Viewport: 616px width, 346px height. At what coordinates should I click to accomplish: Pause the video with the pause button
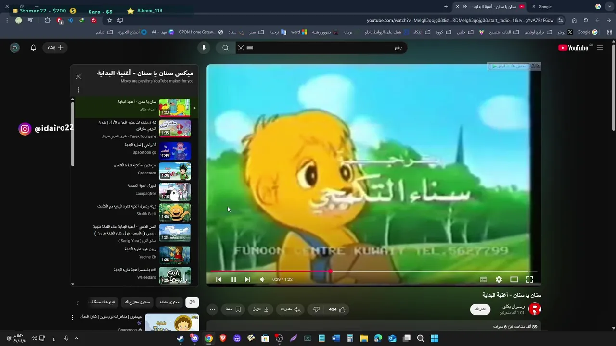point(233,279)
